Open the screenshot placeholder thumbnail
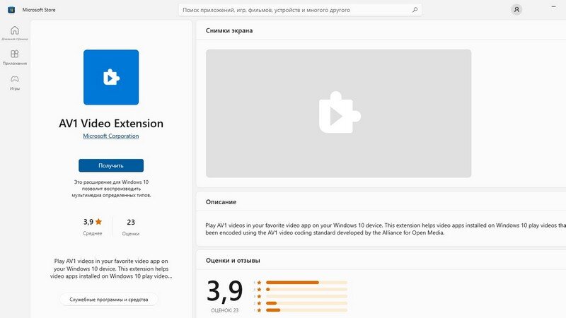The height and width of the screenshot is (318, 566). click(338, 113)
